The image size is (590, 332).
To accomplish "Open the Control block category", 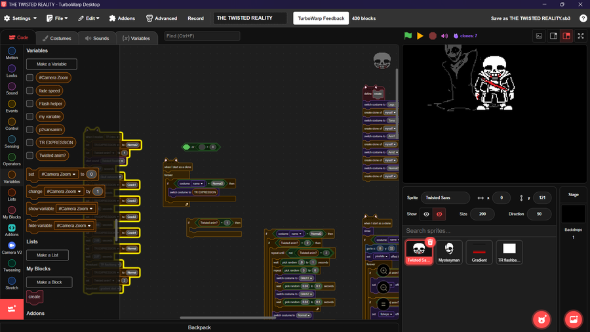I will (12, 124).
